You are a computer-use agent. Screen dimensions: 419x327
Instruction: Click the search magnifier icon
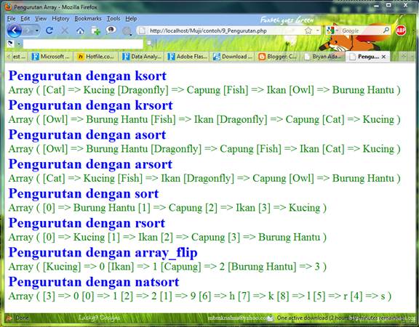386,31
